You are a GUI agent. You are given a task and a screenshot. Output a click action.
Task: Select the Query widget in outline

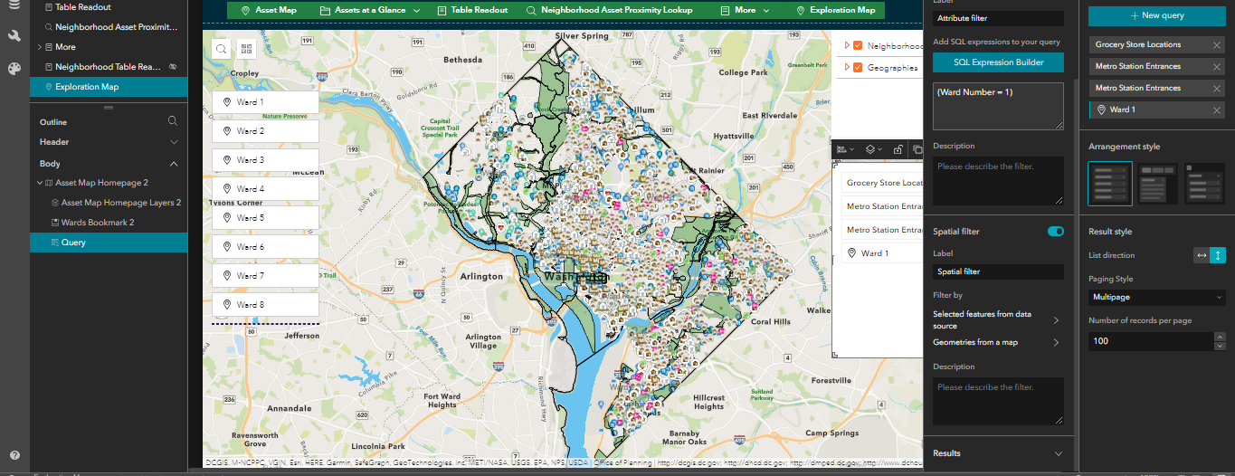coord(109,243)
